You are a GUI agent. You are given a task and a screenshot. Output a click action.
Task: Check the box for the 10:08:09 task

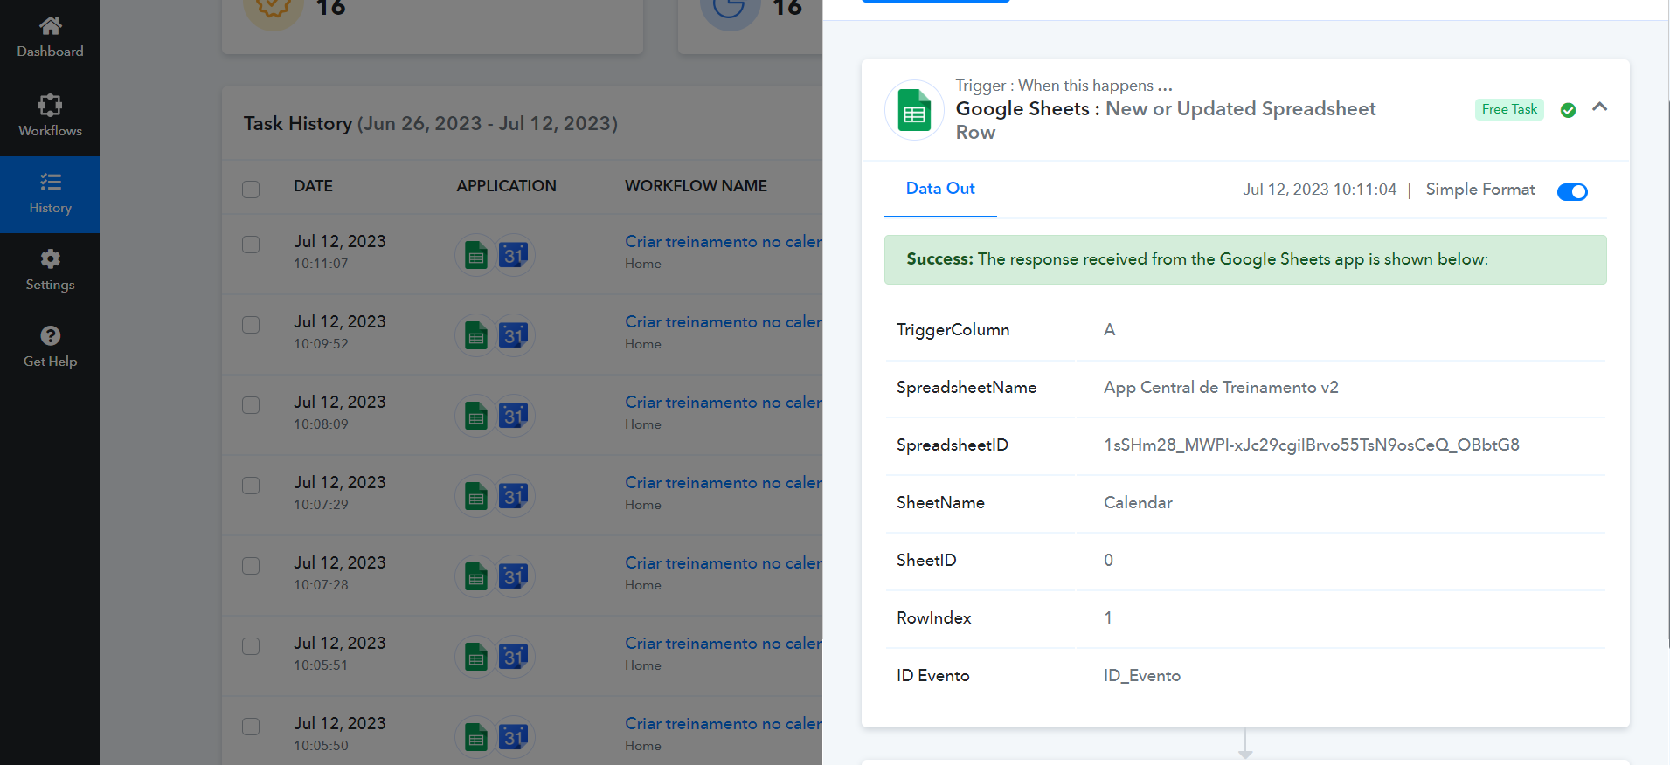pyautogui.click(x=251, y=405)
